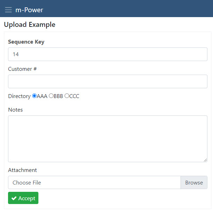Viewport: 213px width, 211px height.
Task: Click the Upload Example heading
Action: (x=30, y=25)
